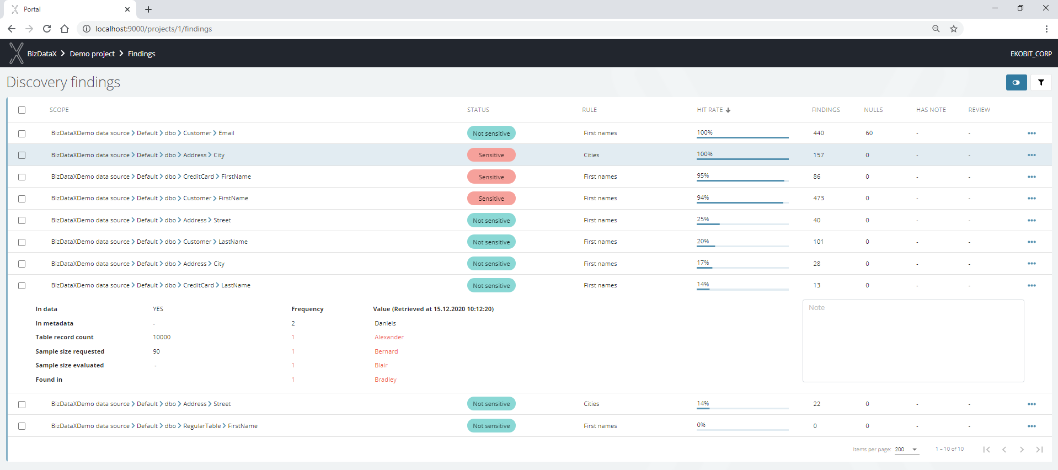This screenshot has height=470, width=1058.
Task: Sort by Findings column header
Action: click(826, 110)
